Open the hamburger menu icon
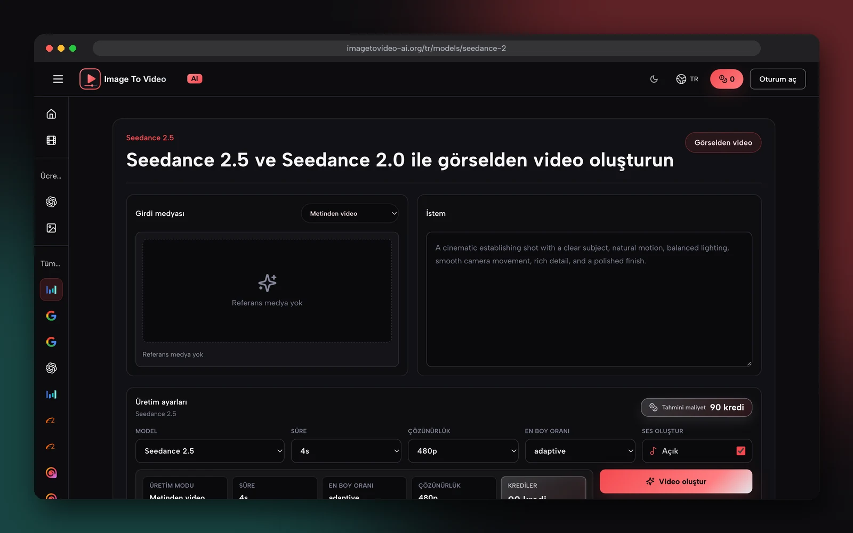Image resolution: width=853 pixels, height=533 pixels. 58,79
